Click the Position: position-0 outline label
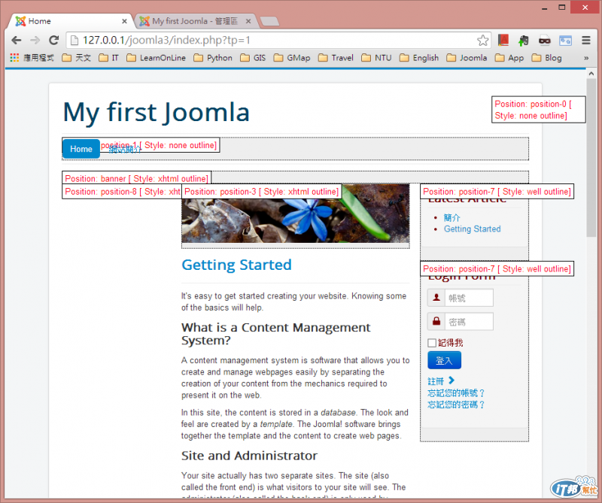602x503 pixels. point(538,110)
